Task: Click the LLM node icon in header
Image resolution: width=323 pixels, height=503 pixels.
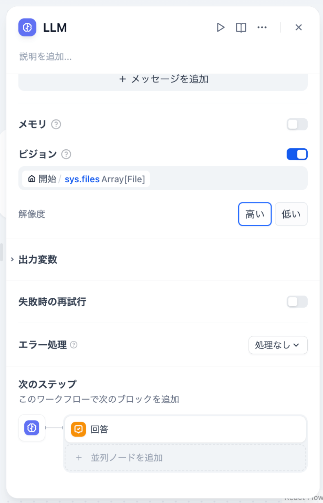Action: pos(27,28)
